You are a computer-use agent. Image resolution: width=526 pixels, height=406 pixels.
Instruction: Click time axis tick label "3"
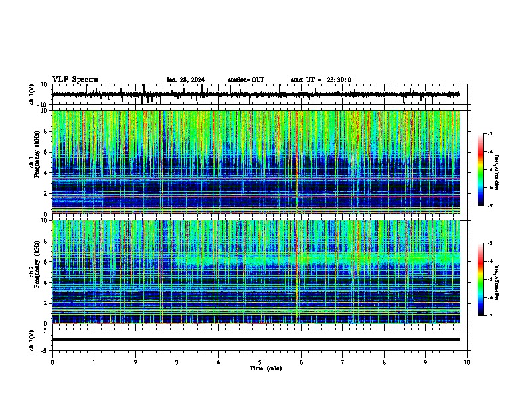coord(177,362)
